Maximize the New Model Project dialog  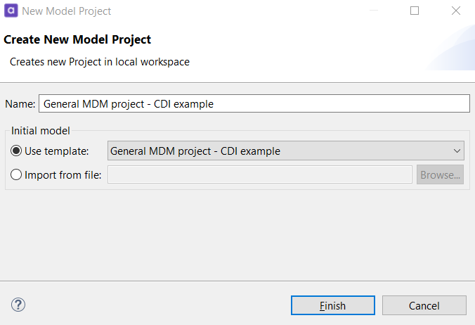click(x=415, y=11)
